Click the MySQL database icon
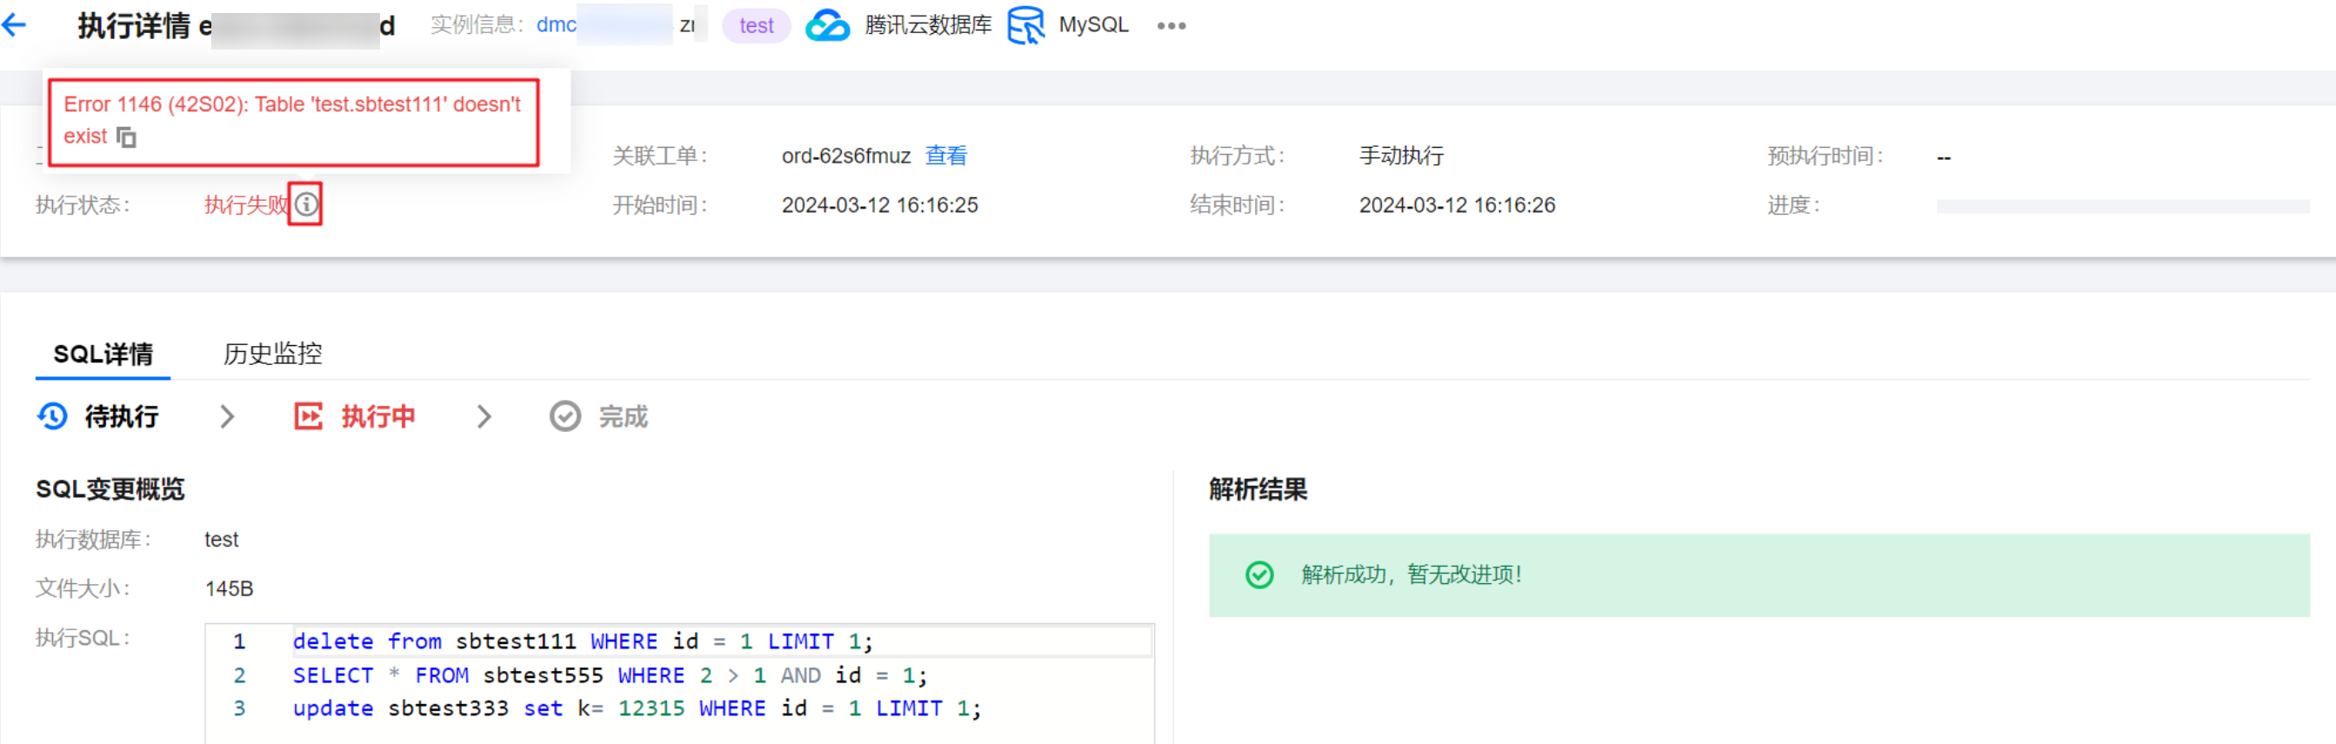2336x744 pixels. [x=1025, y=25]
